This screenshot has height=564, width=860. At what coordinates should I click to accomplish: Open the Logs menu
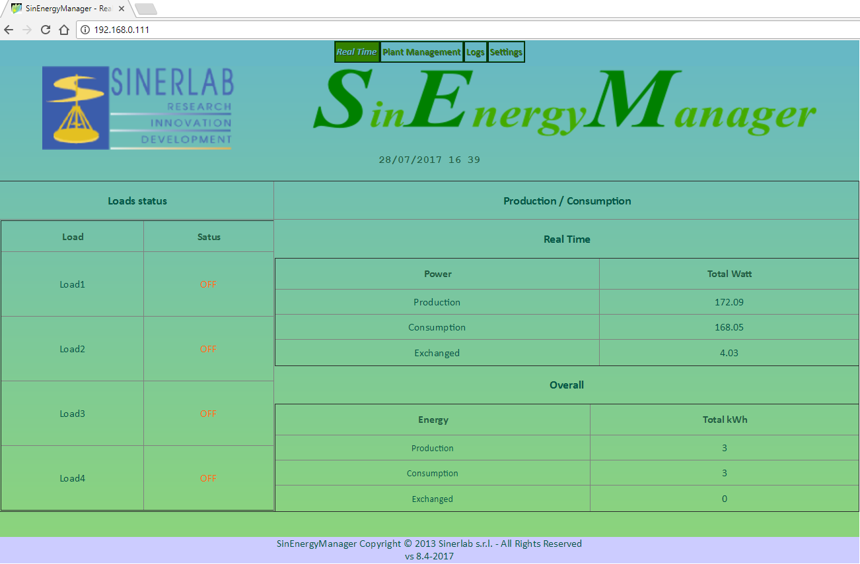click(x=476, y=52)
